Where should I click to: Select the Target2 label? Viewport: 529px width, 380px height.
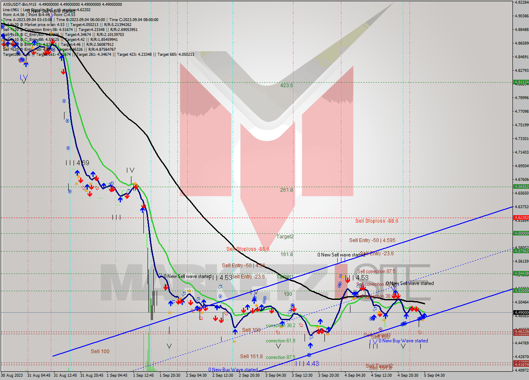[285, 237]
